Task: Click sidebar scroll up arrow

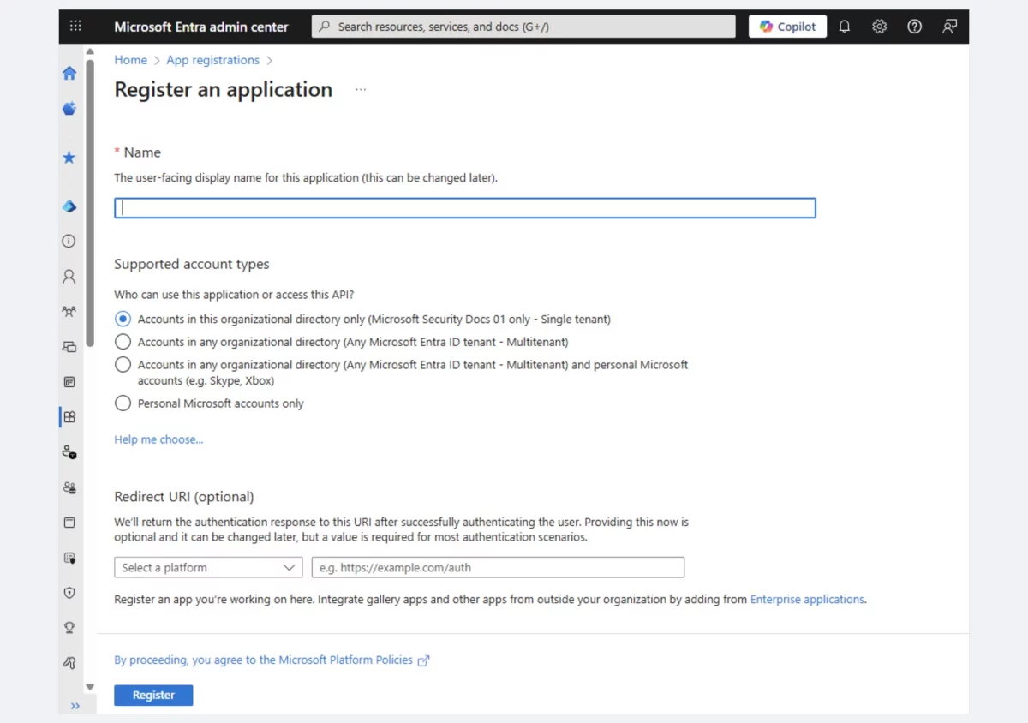Action: coord(90,51)
